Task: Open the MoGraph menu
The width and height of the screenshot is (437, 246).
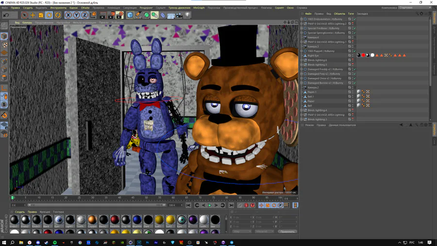Action: pyautogui.click(x=199, y=8)
